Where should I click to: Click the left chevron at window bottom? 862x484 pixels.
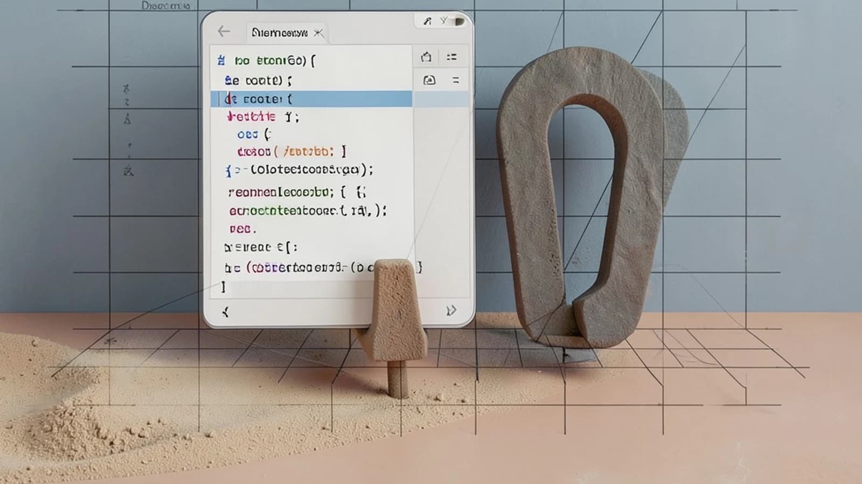(226, 311)
